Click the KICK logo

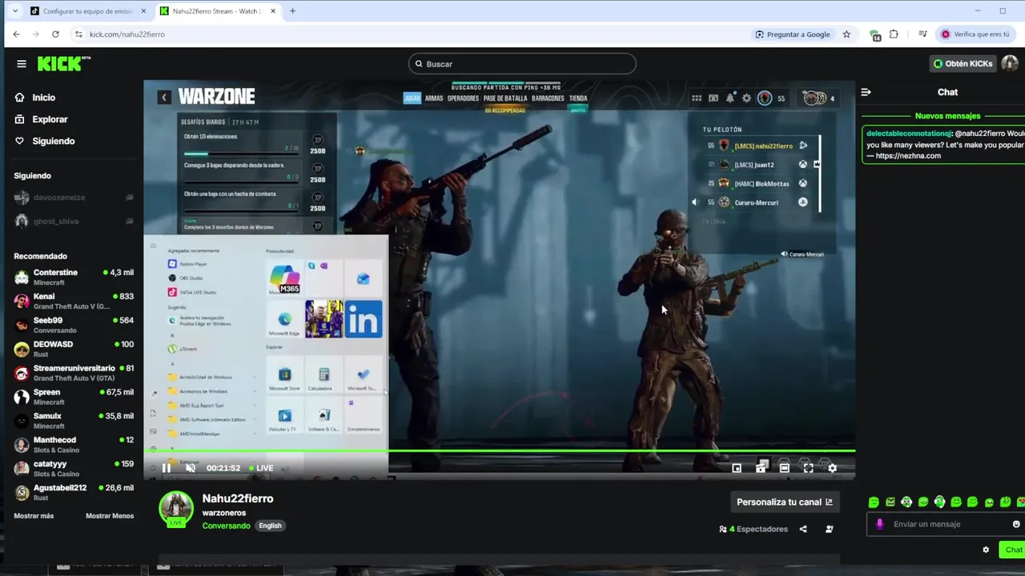click(x=64, y=64)
